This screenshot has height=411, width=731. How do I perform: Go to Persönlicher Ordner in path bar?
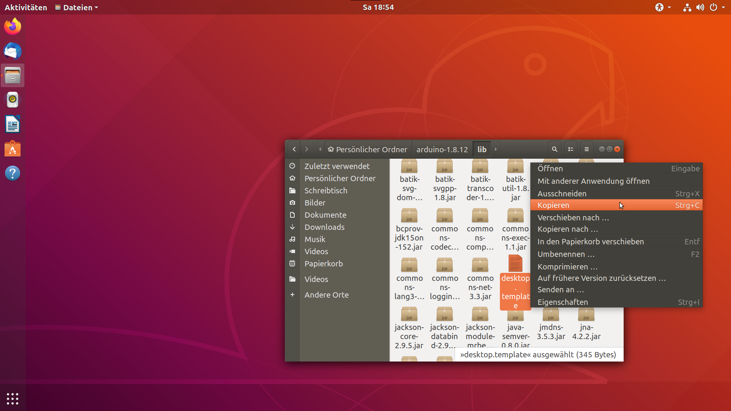click(x=367, y=149)
